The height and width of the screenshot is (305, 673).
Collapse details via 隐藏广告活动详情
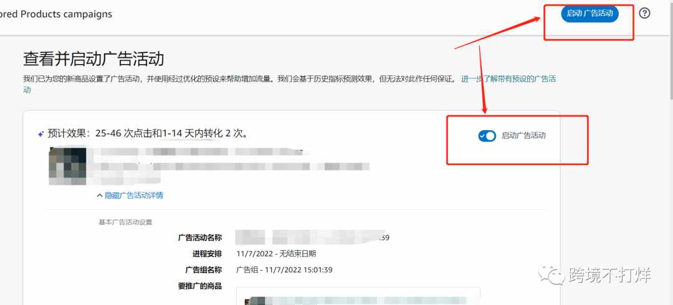[133, 195]
